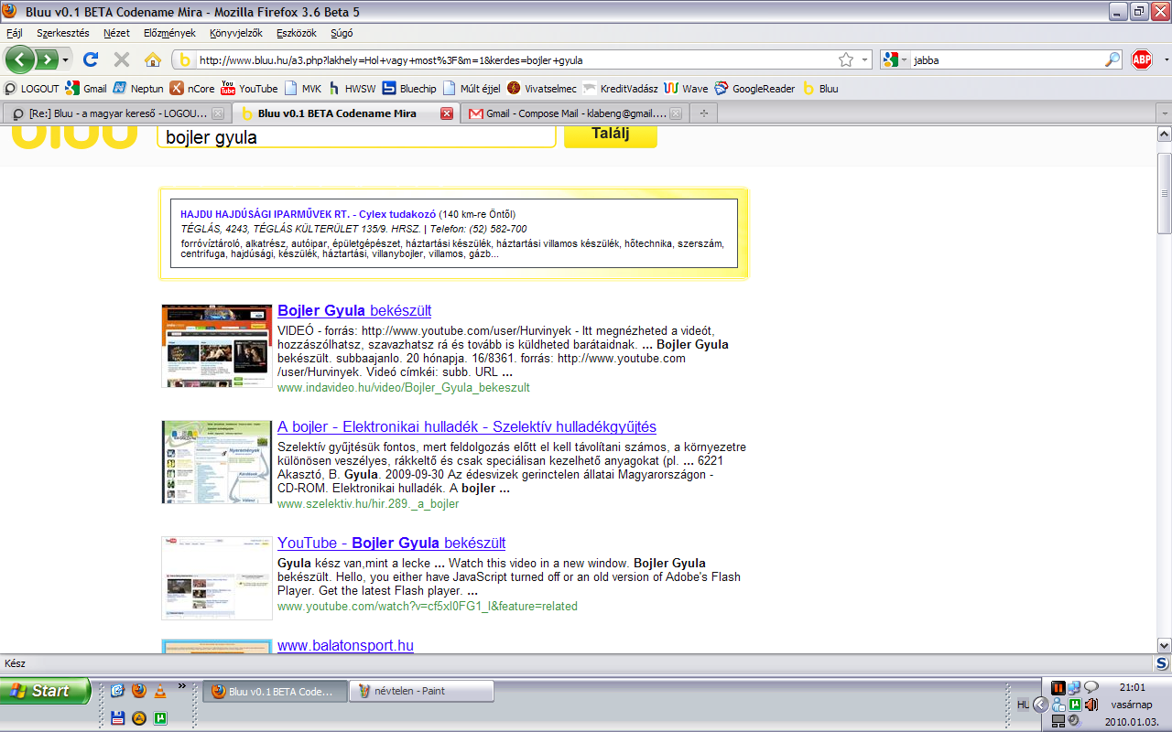Expand hidden system tray icons arrow
The height and width of the screenshot is (732, 1172).
[x=1040, y=704]
